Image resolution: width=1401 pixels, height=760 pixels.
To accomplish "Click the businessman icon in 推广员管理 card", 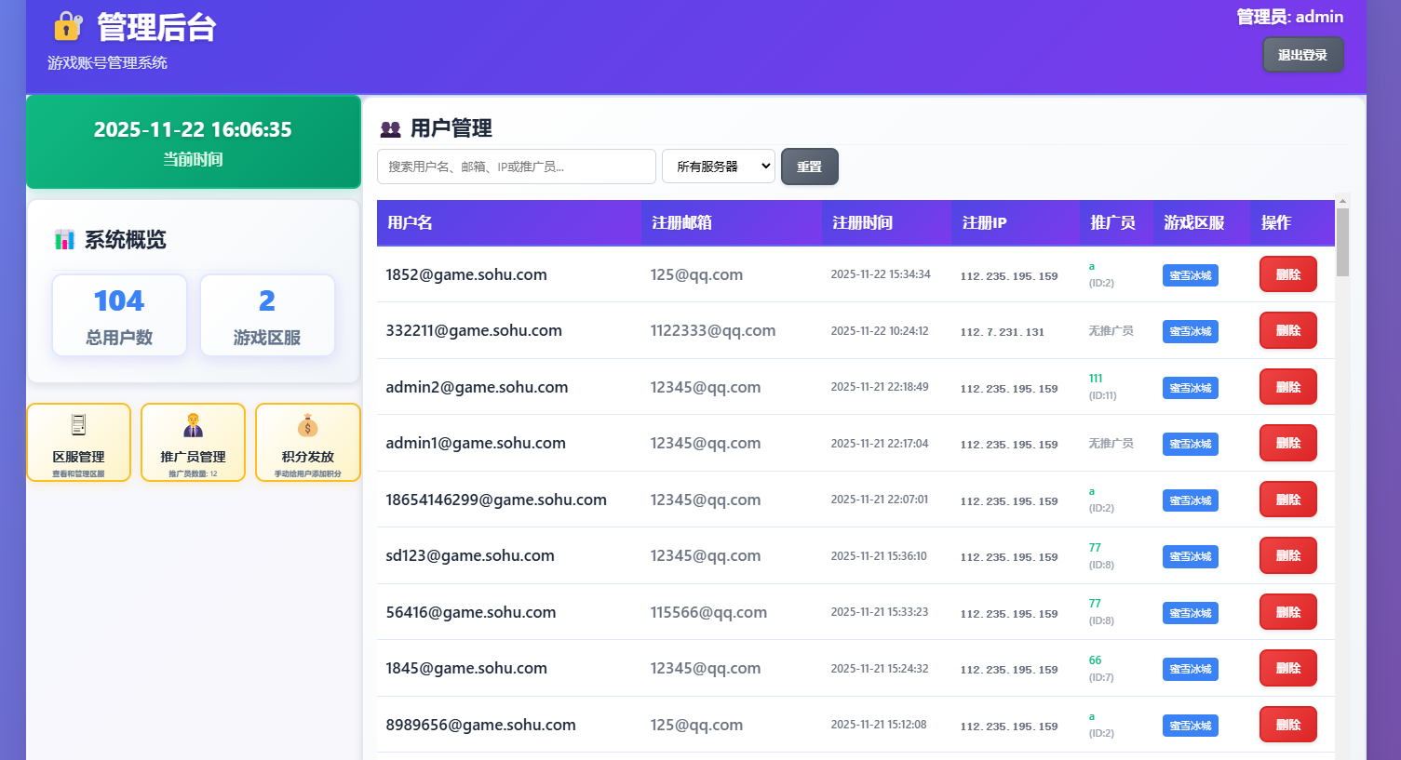I will pos(193,425).
